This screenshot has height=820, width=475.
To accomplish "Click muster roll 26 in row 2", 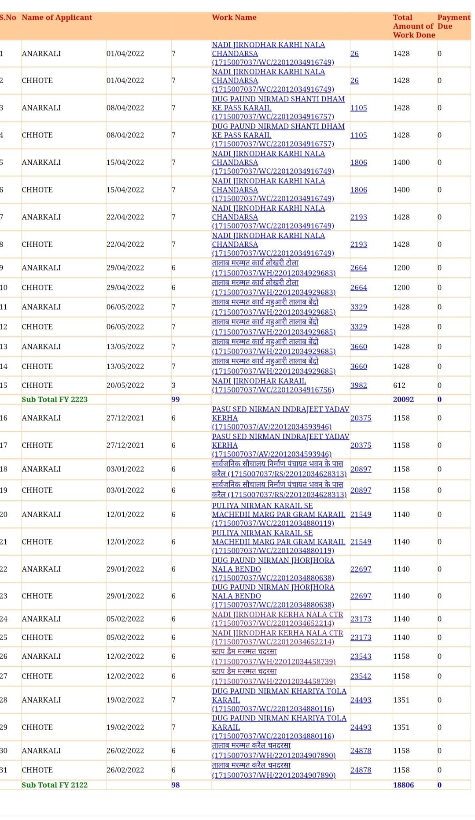I will (x=354, y=81).
